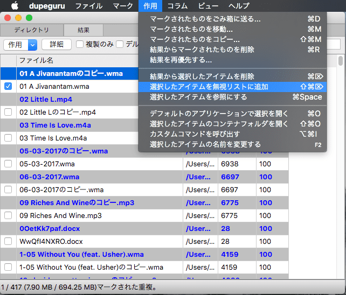
Task: Enable the 複製のみ checkbox
Action: coord(80,45)
